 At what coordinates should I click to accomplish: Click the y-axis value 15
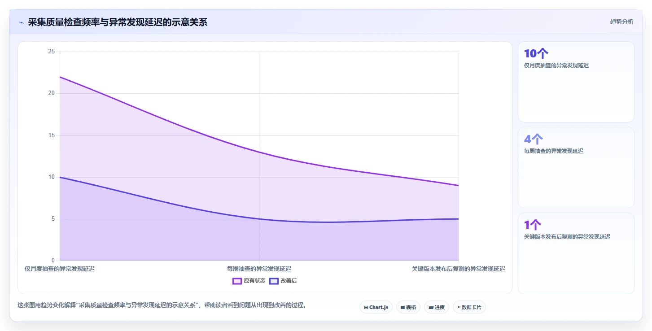51,135
